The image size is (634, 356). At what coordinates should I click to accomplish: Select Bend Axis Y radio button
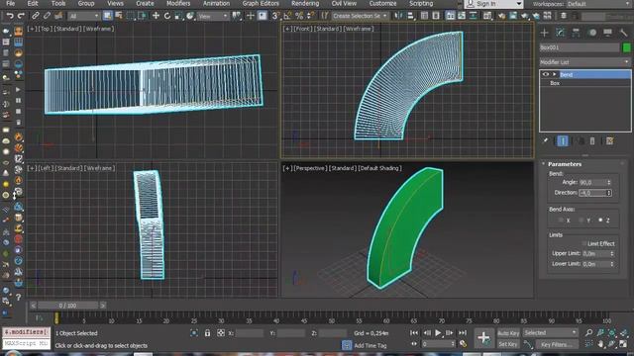coord(581,221)
